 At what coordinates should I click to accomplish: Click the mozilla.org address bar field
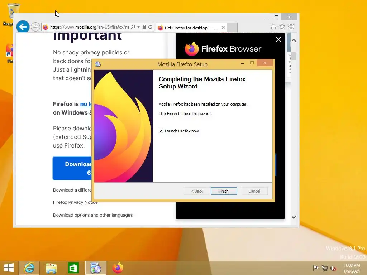tap(89, 27)
